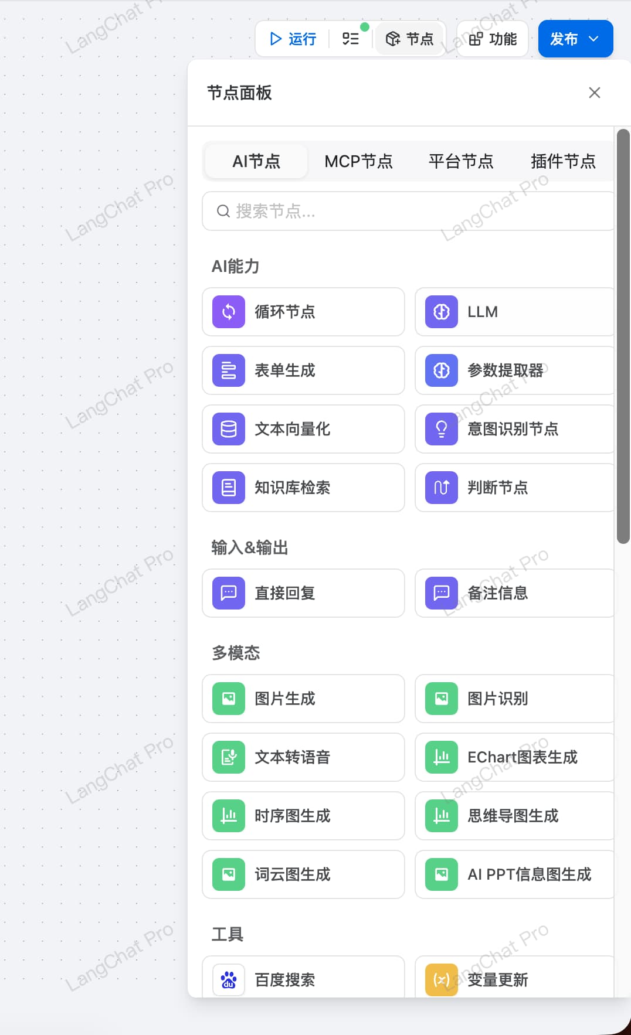The height and width of the screenshot is (1035, 631).
Task: Select the 插件节点 tab
Action: click(562, 161)
